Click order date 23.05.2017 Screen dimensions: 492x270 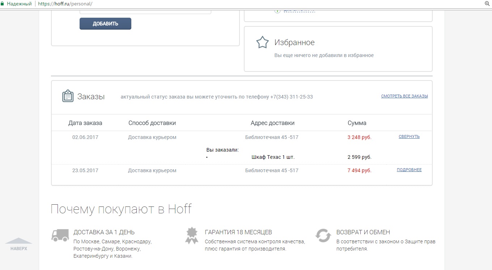(85, 170)
